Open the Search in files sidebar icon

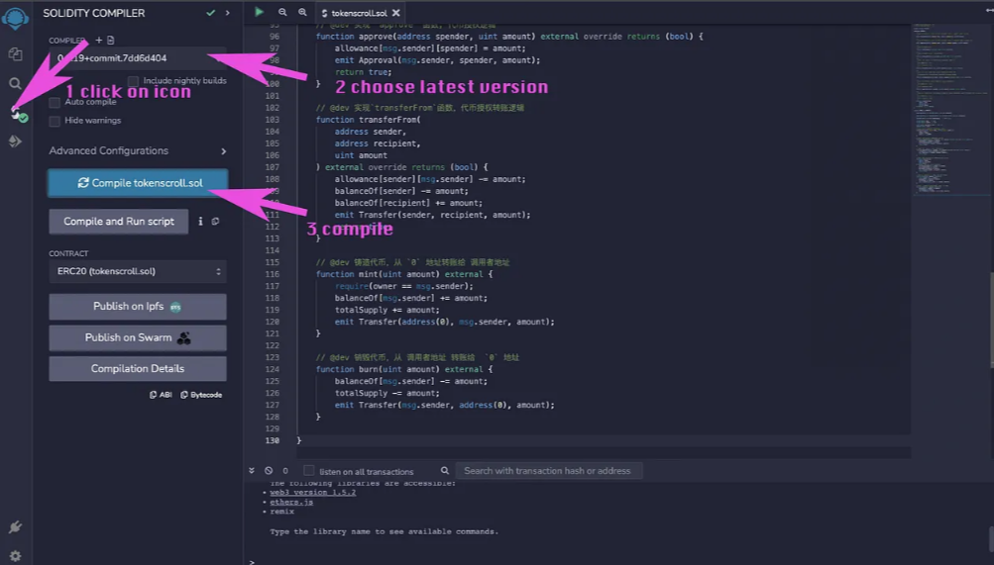[x=15, y=83]
